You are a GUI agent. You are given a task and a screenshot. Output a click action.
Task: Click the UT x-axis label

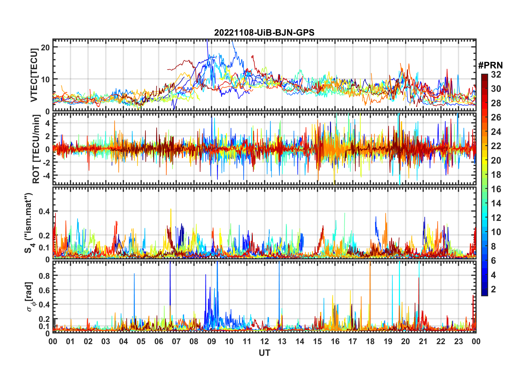click(x=264, y=353)
